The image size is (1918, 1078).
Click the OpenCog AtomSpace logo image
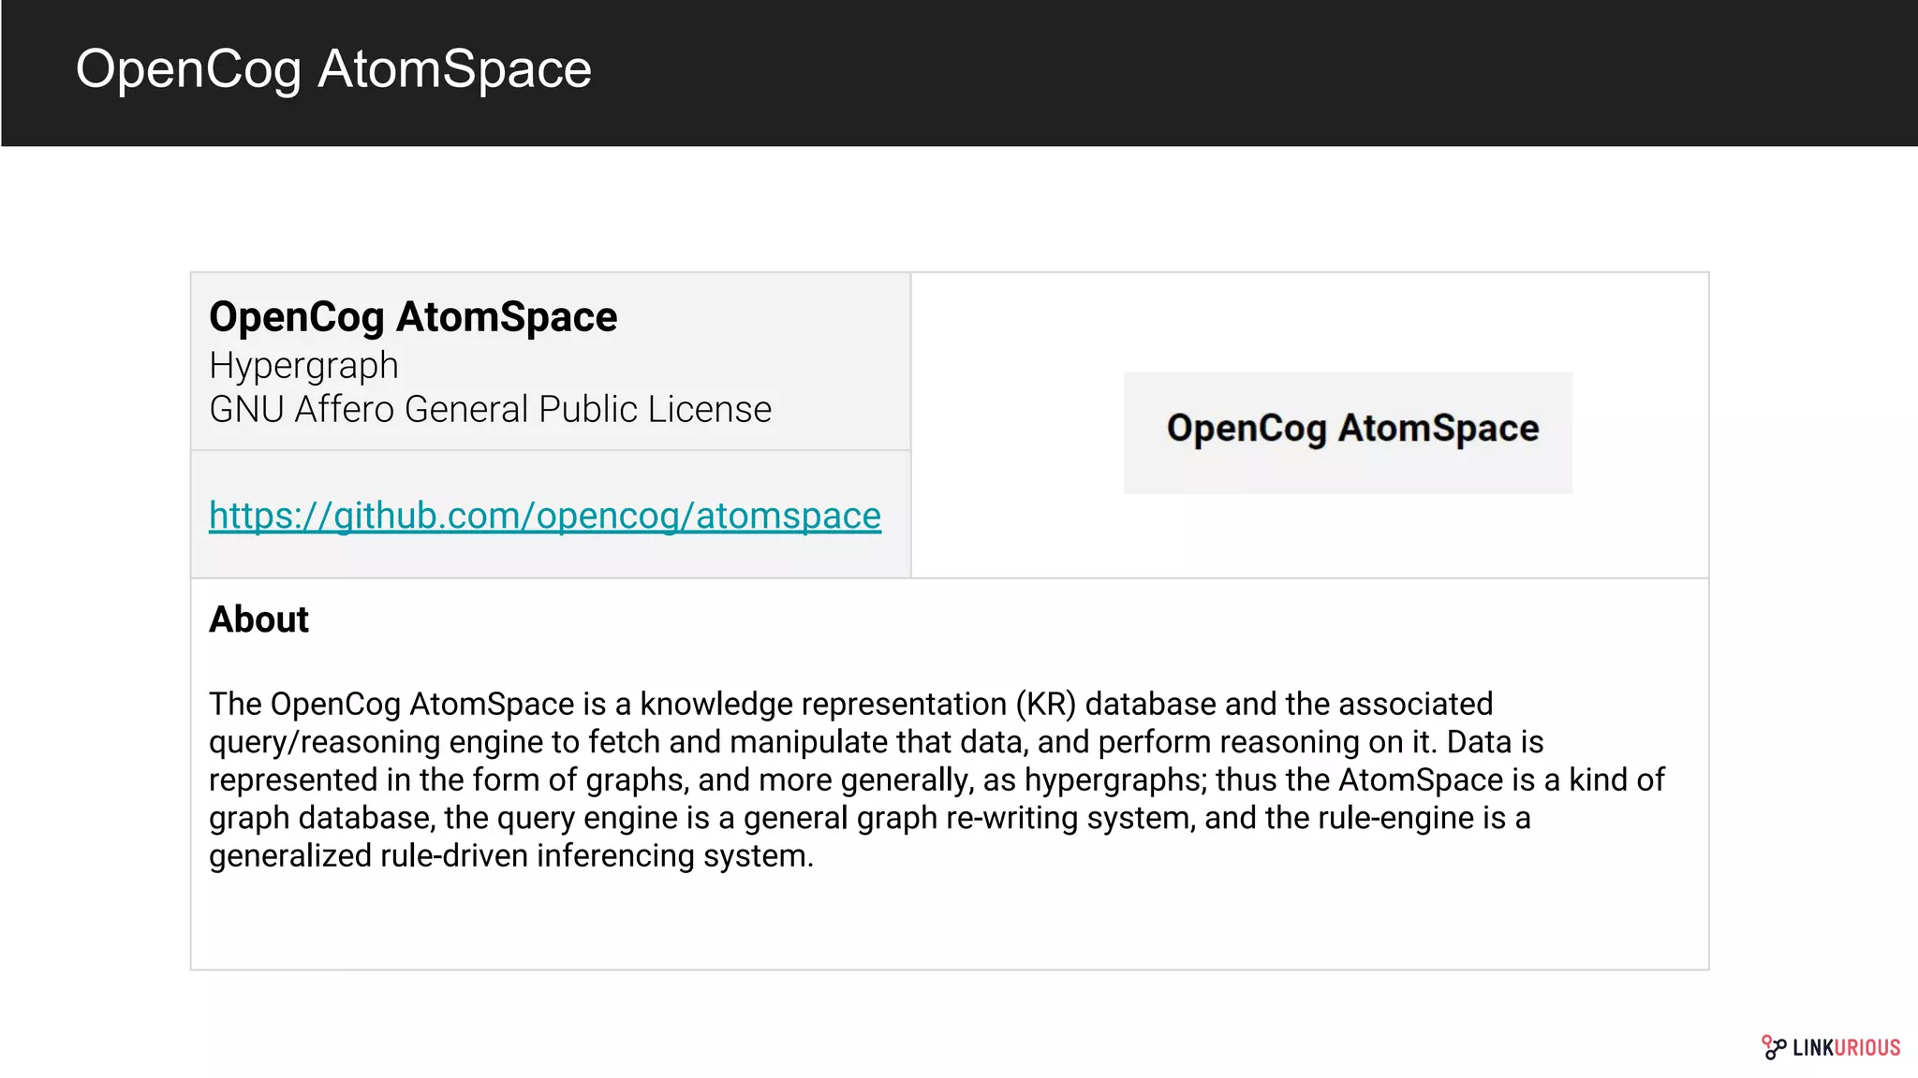tap(1348, 432)
